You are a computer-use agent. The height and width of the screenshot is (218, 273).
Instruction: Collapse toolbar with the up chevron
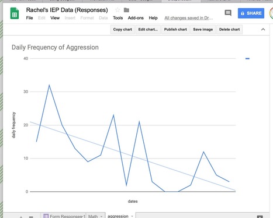263,29
